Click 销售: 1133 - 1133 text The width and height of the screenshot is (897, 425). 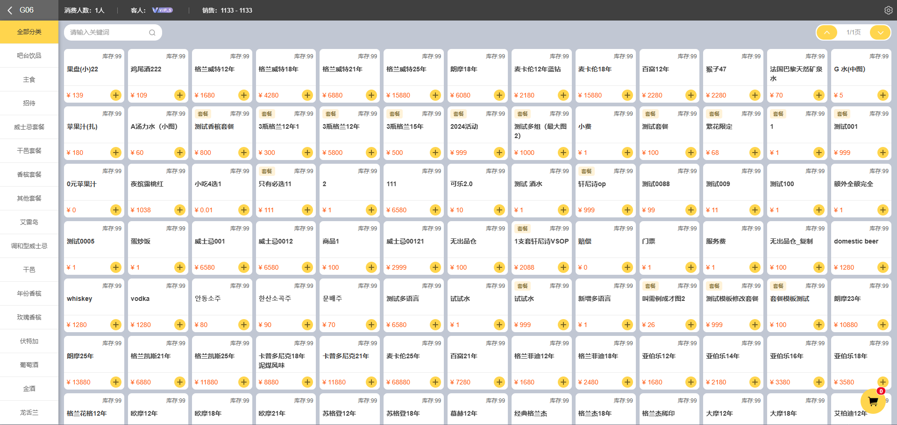coord(227,10)
